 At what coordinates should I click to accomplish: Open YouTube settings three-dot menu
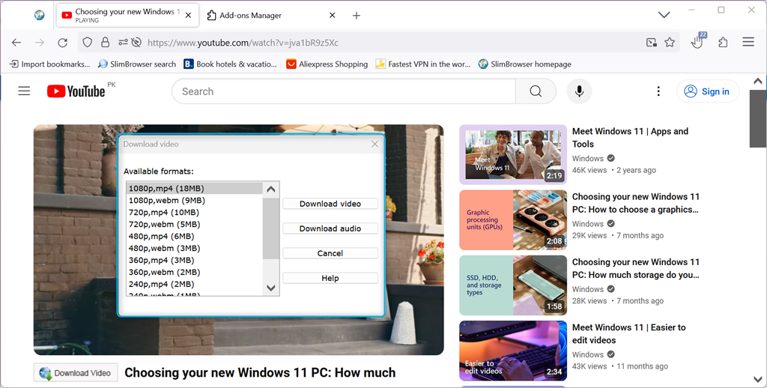tap(658, 91)
